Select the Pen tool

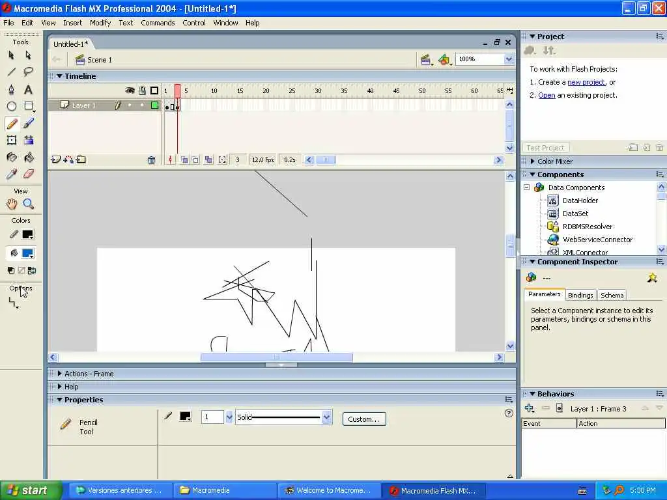tap(12, 89)
